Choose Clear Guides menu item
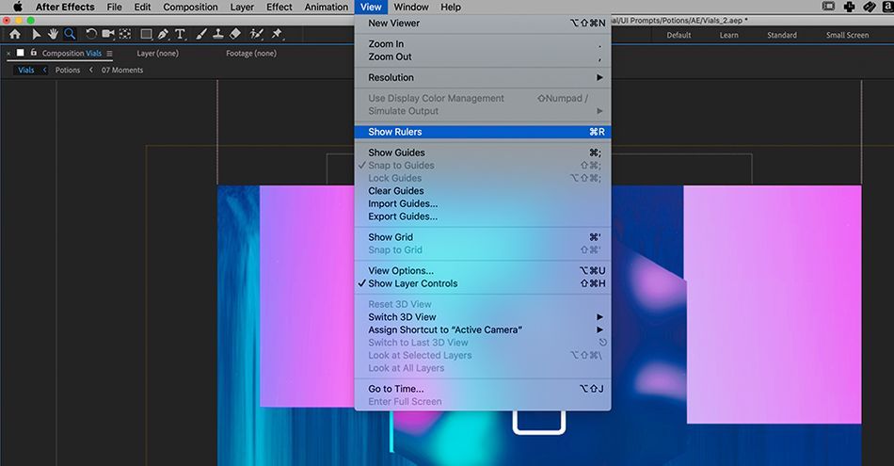Image resolution: width=894 pixels, height=466 pixels. pyautogui.click(x=483, y=191)
